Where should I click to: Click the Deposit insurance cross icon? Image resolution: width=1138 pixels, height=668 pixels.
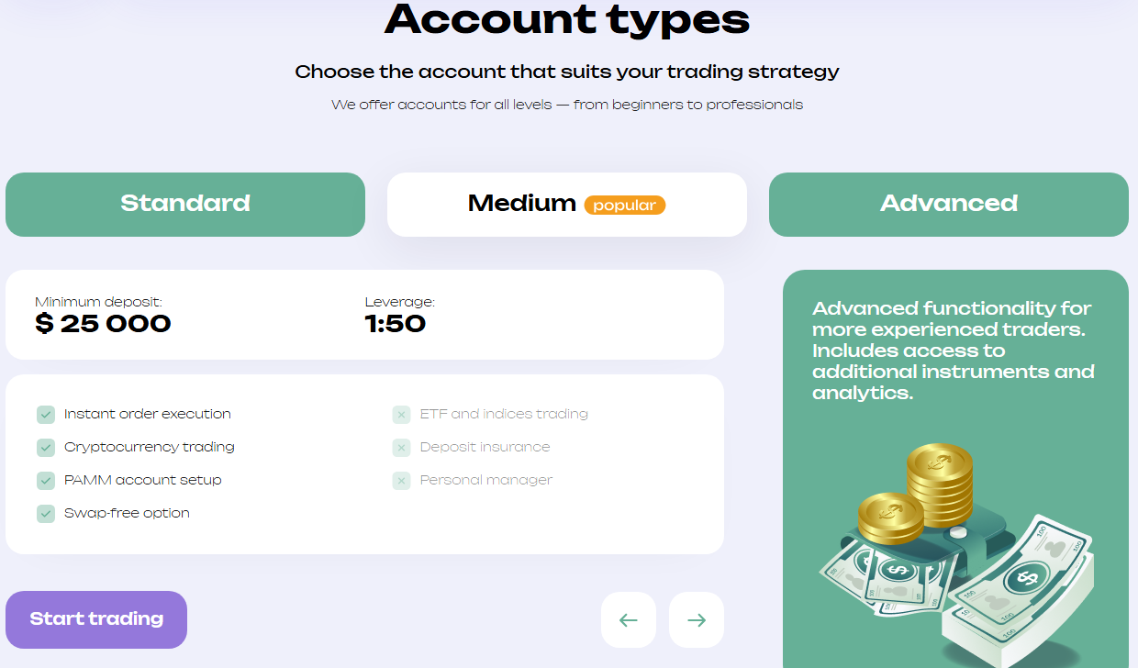click(401, 448)
